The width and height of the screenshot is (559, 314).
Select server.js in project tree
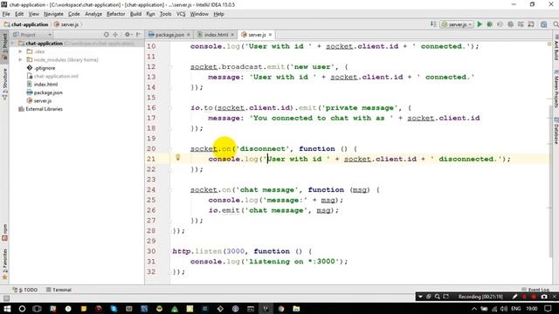tap(39, 101)
